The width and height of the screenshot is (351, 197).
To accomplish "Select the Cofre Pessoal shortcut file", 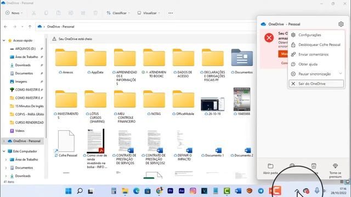I will point(66,143).
